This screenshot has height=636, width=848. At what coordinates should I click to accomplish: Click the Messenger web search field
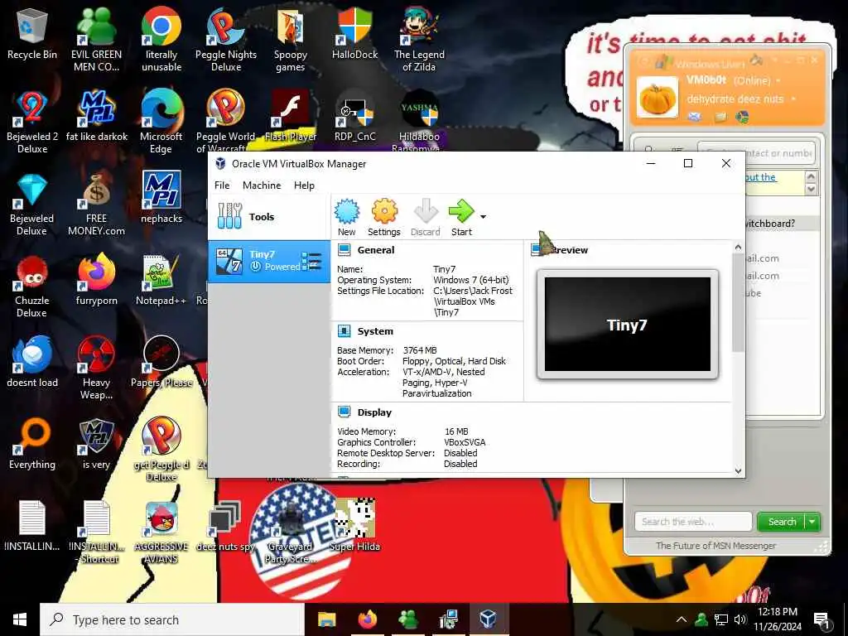click(x=693, y=522)
